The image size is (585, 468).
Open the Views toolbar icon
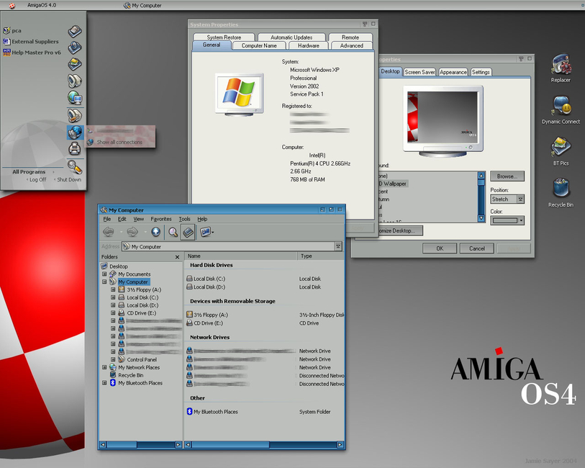(207, 232)
